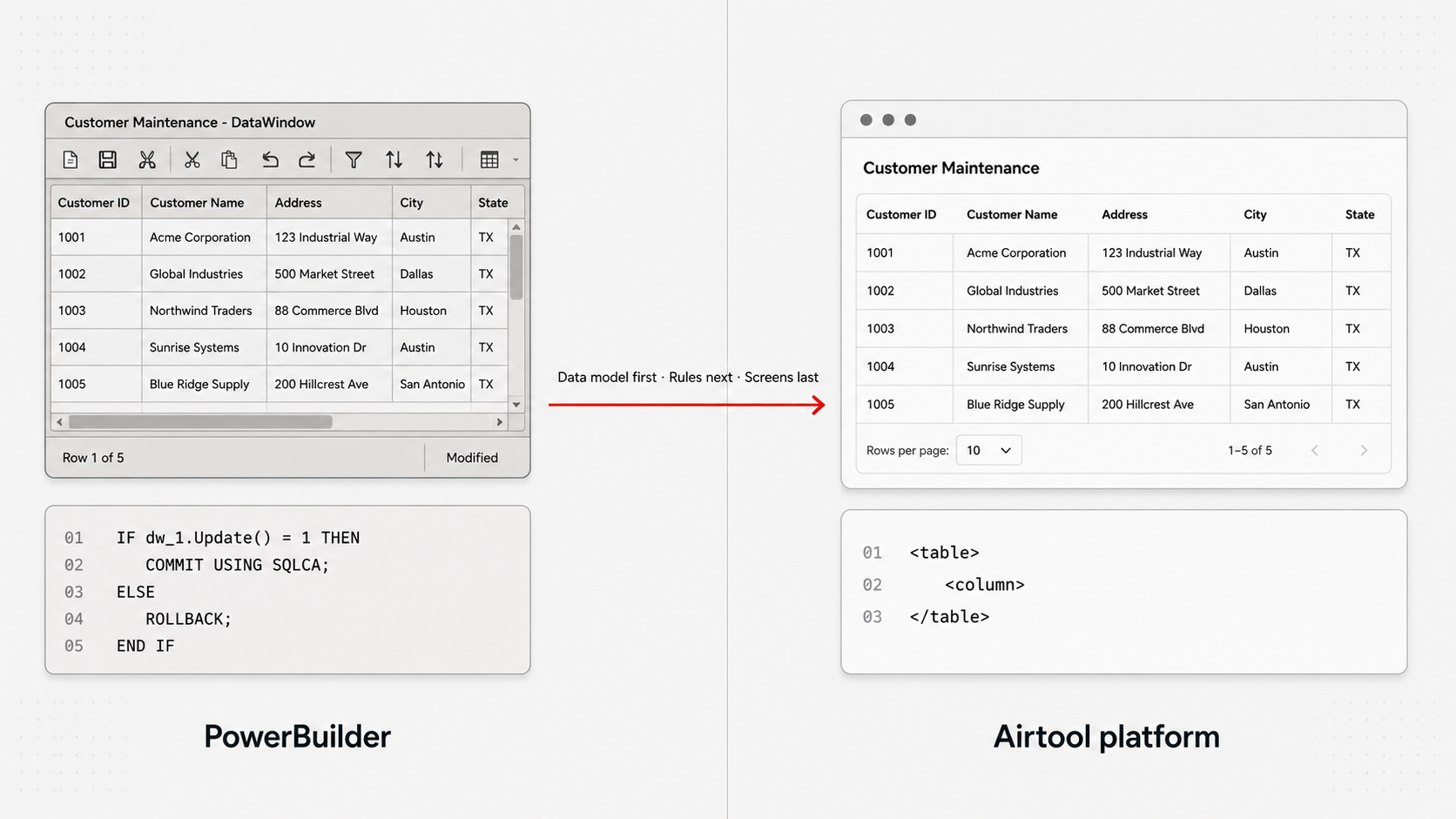Click the Undo arrow icon
This screenshot has height=819, width=1456.
click(270, 159)
